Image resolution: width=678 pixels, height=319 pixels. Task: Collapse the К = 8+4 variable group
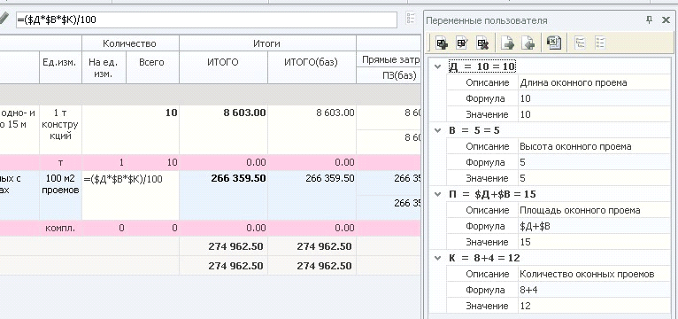click(438, 259)
